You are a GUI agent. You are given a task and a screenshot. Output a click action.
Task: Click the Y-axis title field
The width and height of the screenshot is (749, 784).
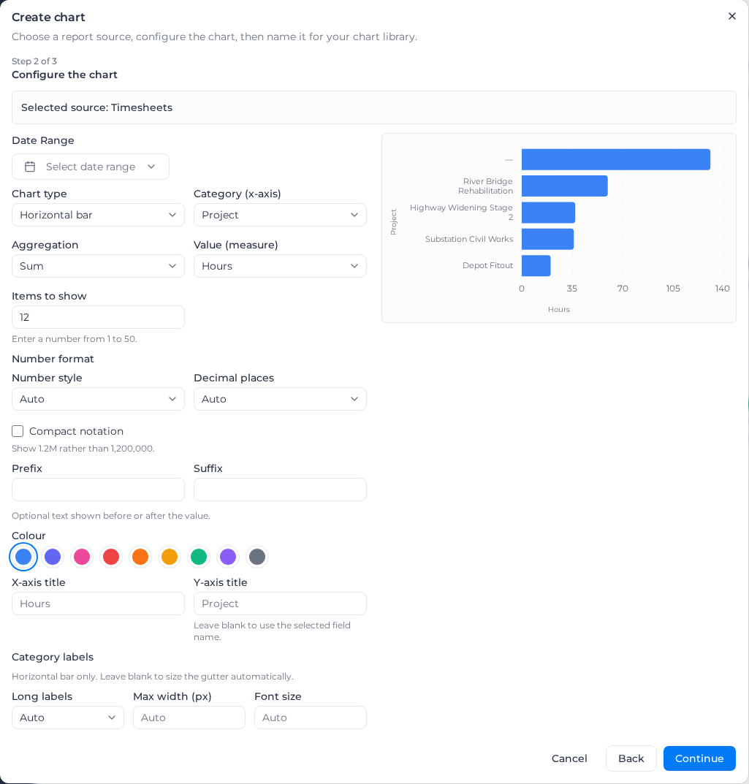[x=280, y=604]
